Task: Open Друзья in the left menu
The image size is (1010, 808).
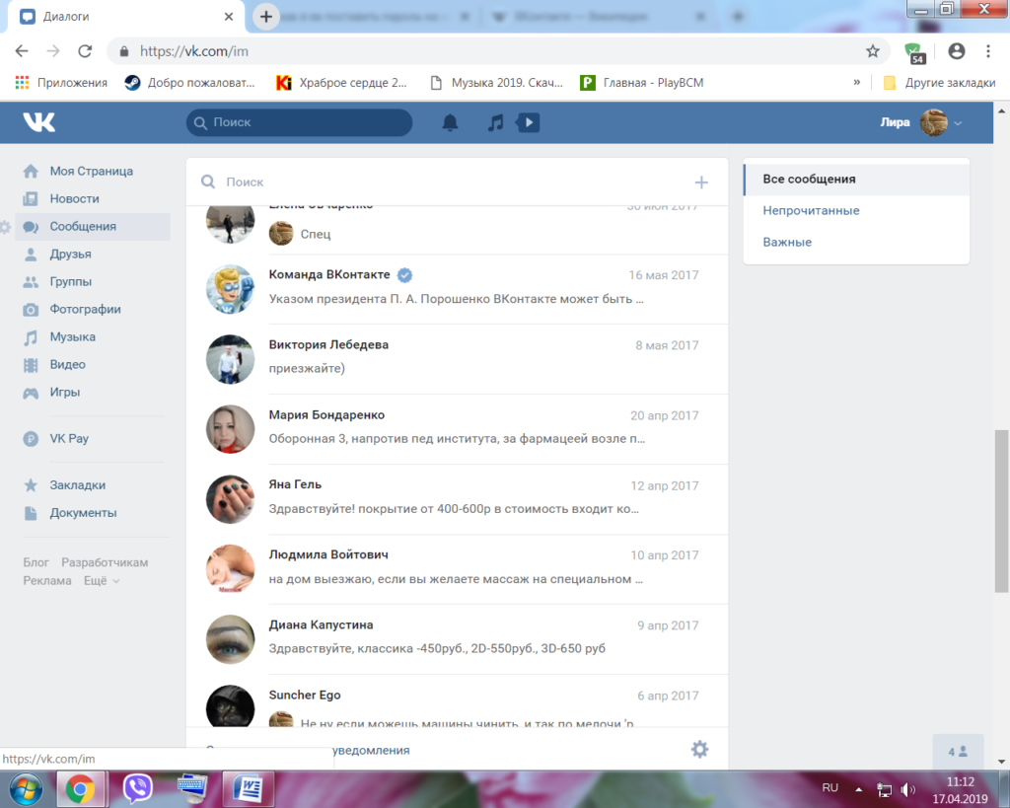Action: click(x=93, y=254)
